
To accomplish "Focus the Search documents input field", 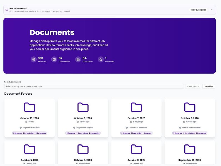I will click(x=94, y=86).
